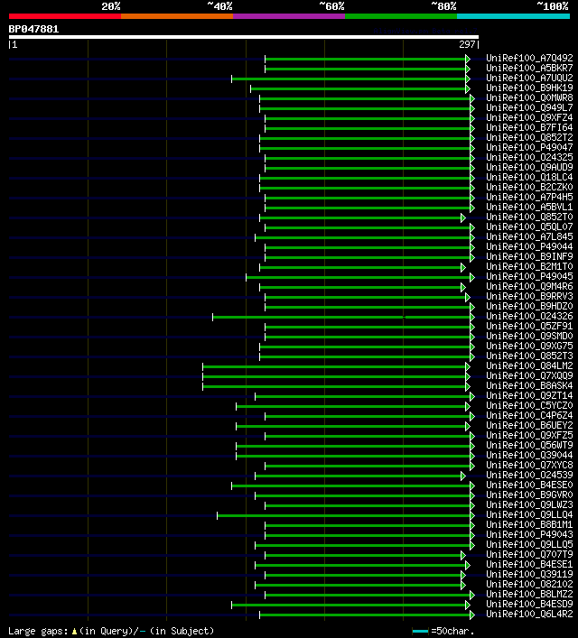The height and width of the screenshot is (638, 578).
Task: Click the query end position 297
Action: click(467, 44)
